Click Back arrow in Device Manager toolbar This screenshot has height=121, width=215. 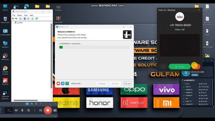(x=13, y=19)
